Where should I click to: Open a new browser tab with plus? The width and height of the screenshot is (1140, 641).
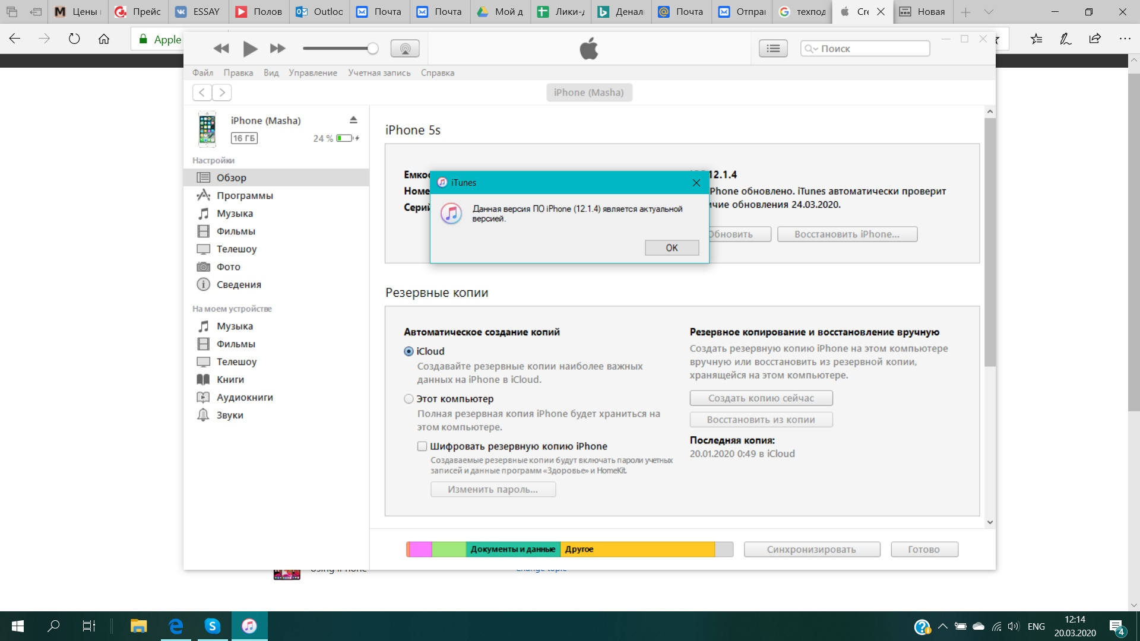(966, 12)
